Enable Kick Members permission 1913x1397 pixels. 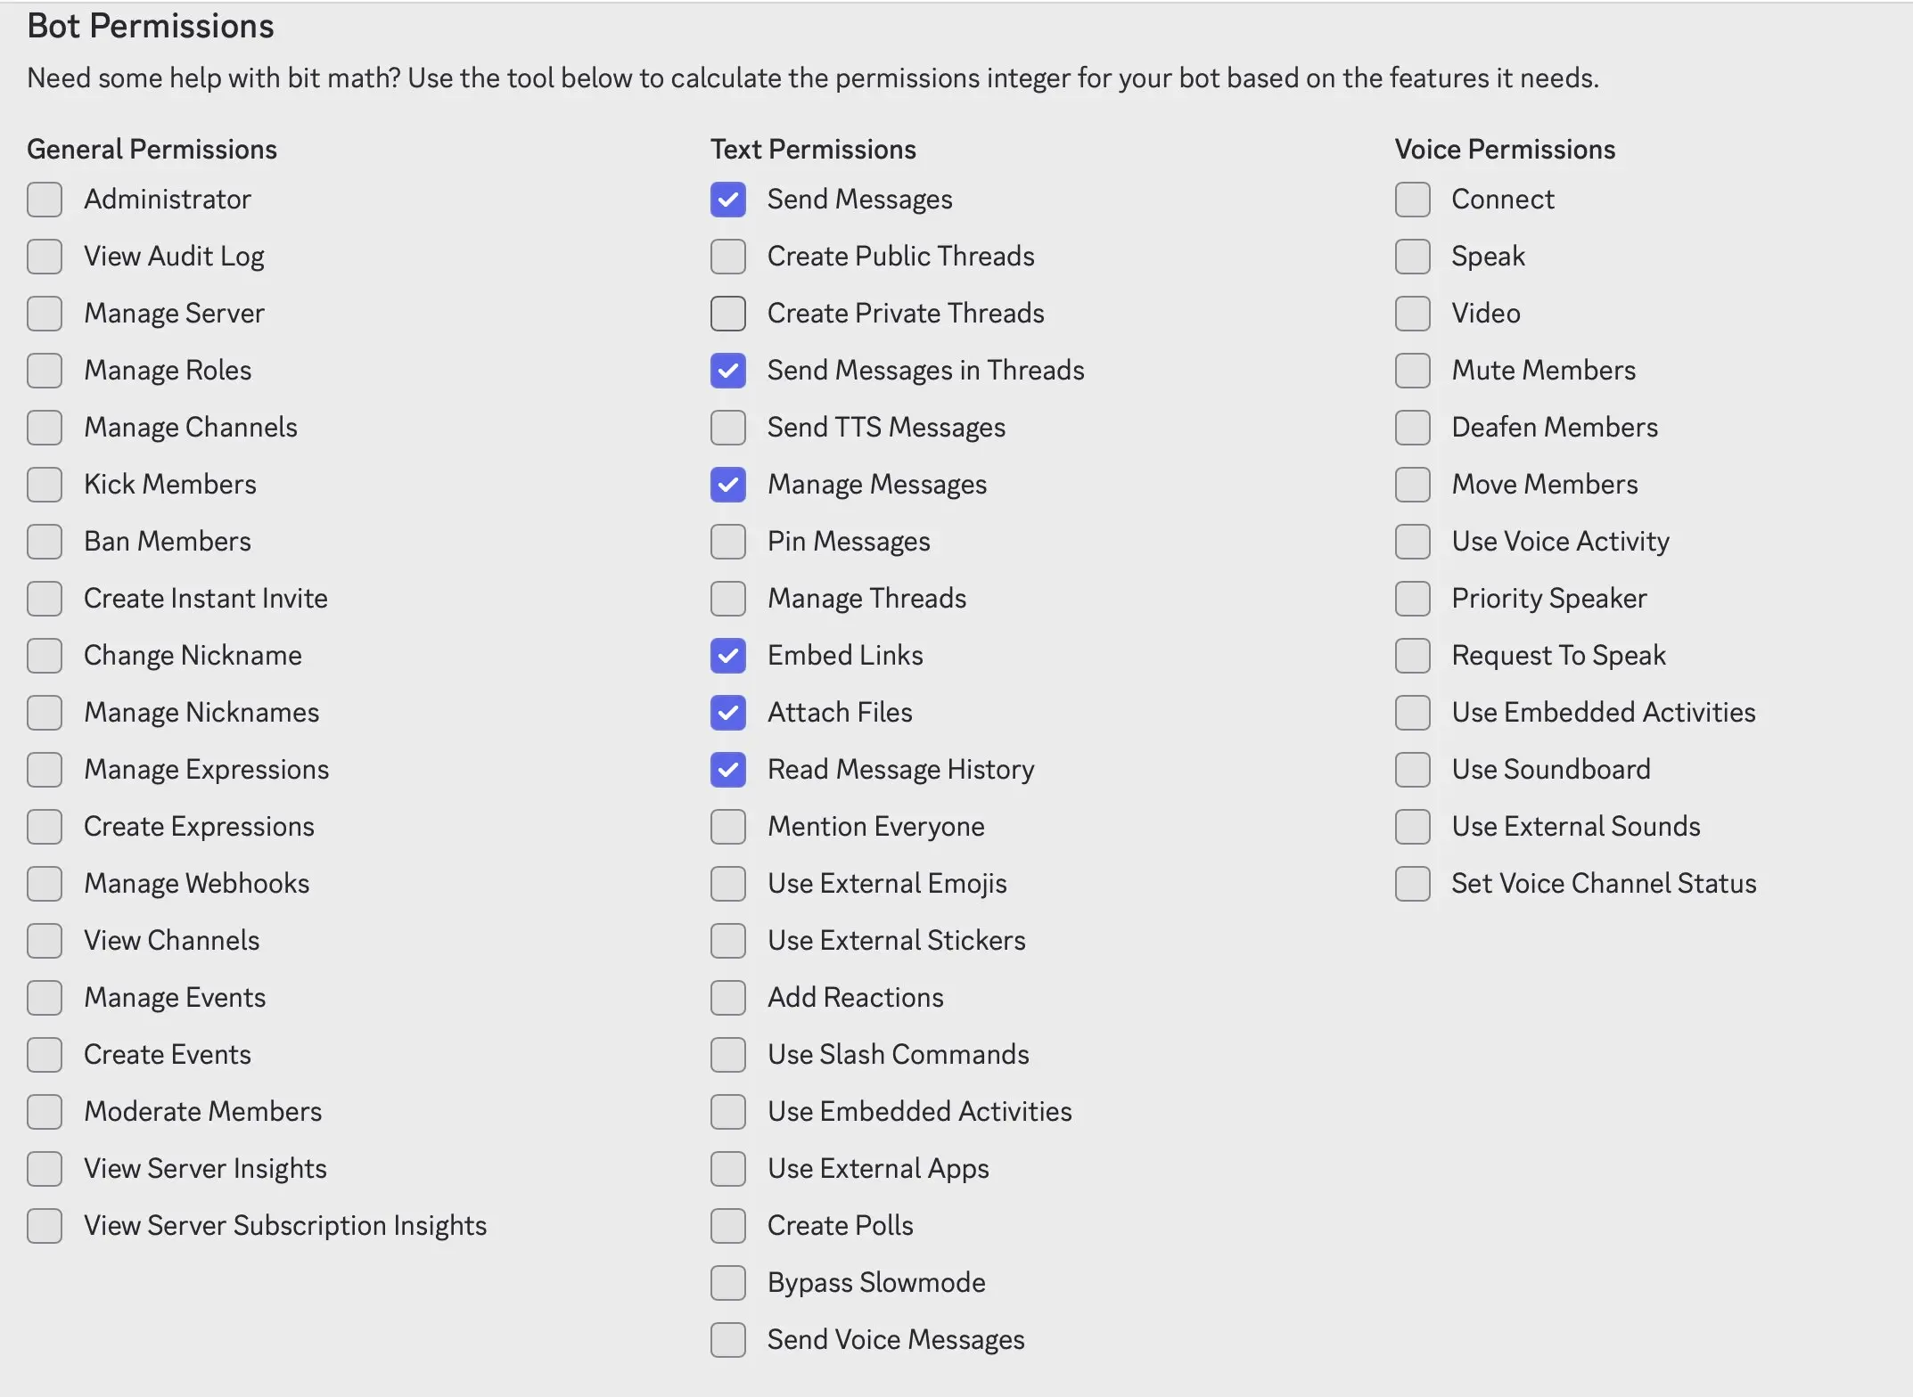coord(45,485)
